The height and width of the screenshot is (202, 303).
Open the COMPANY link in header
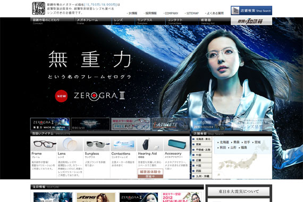pos(171,13)
